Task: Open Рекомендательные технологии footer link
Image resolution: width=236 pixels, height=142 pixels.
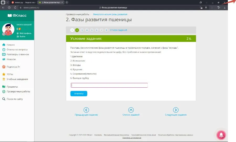Action: (x=116, y=135)
